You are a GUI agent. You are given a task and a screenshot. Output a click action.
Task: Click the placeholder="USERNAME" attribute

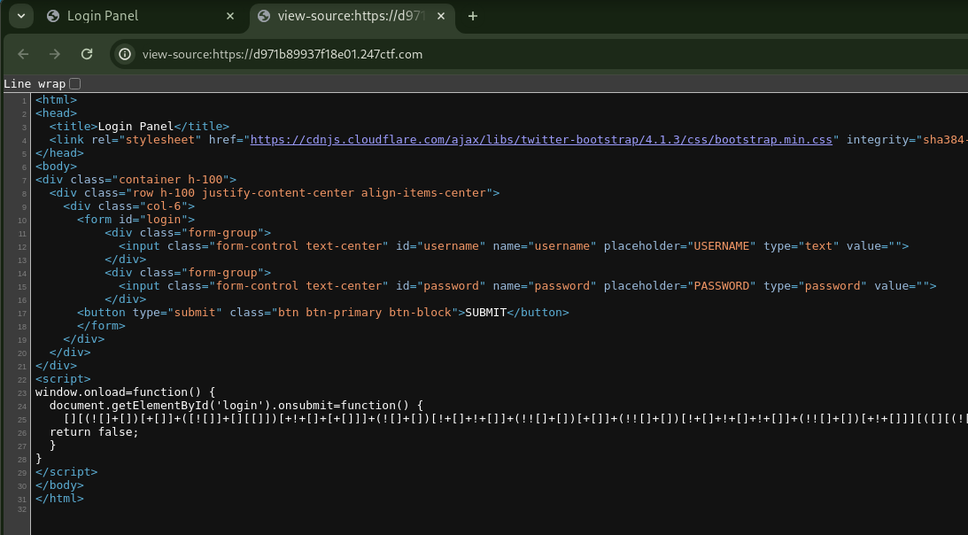(x=679, y=246)
